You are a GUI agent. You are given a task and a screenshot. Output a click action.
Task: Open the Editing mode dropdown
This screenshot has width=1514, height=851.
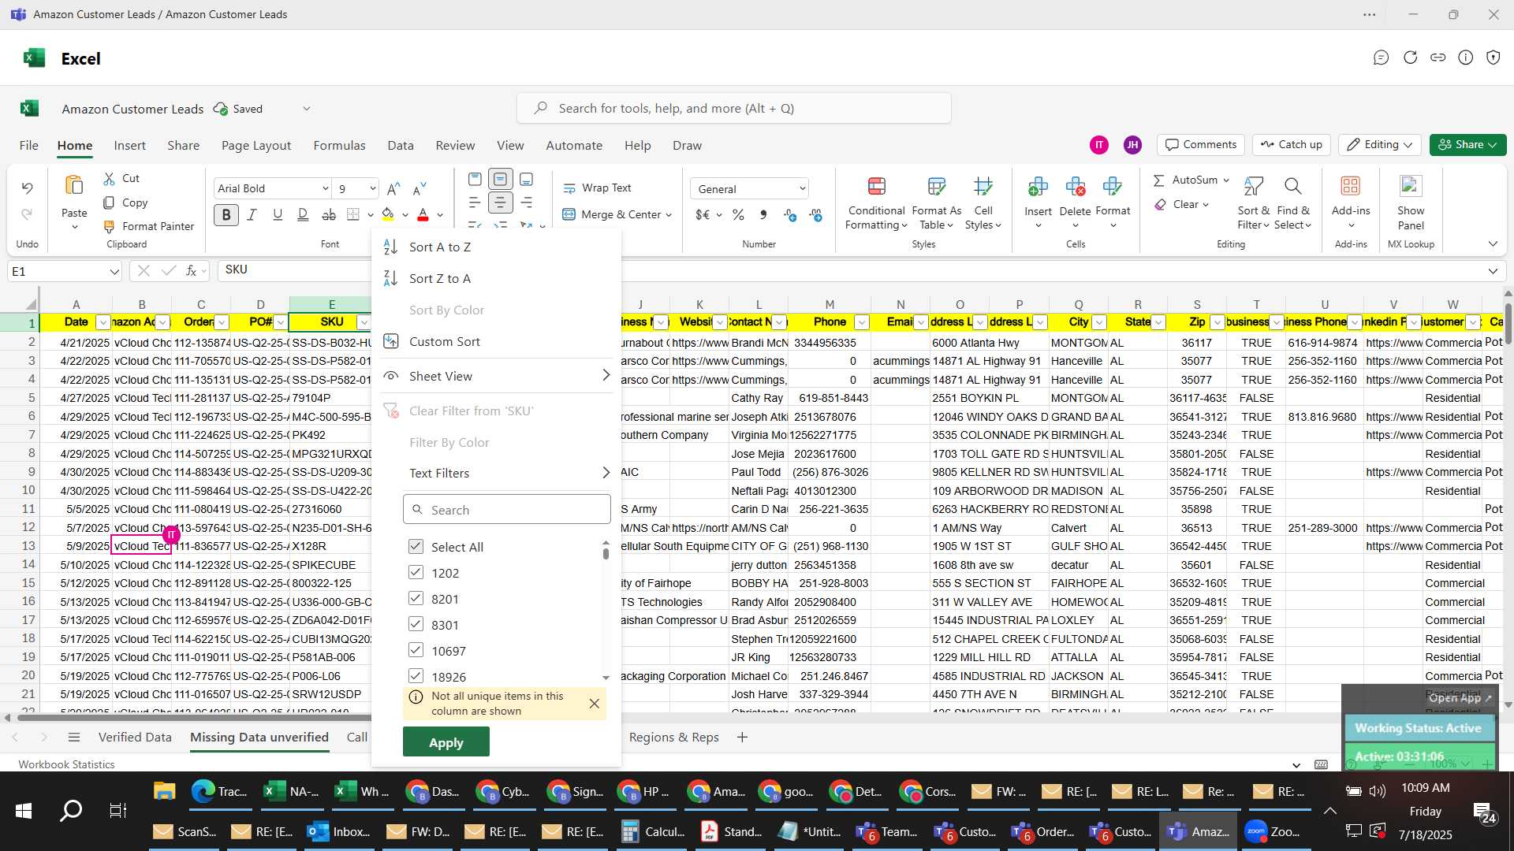pos(1380,145)
